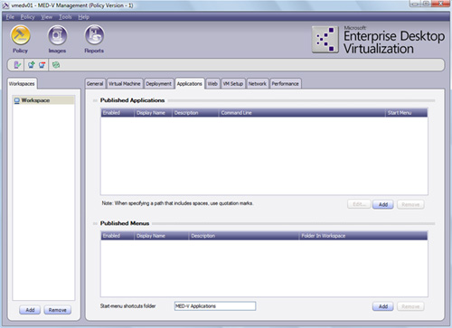
Task: Click the green globe toolbar icon
Action: pyautogui.click(x=56, y=65)
